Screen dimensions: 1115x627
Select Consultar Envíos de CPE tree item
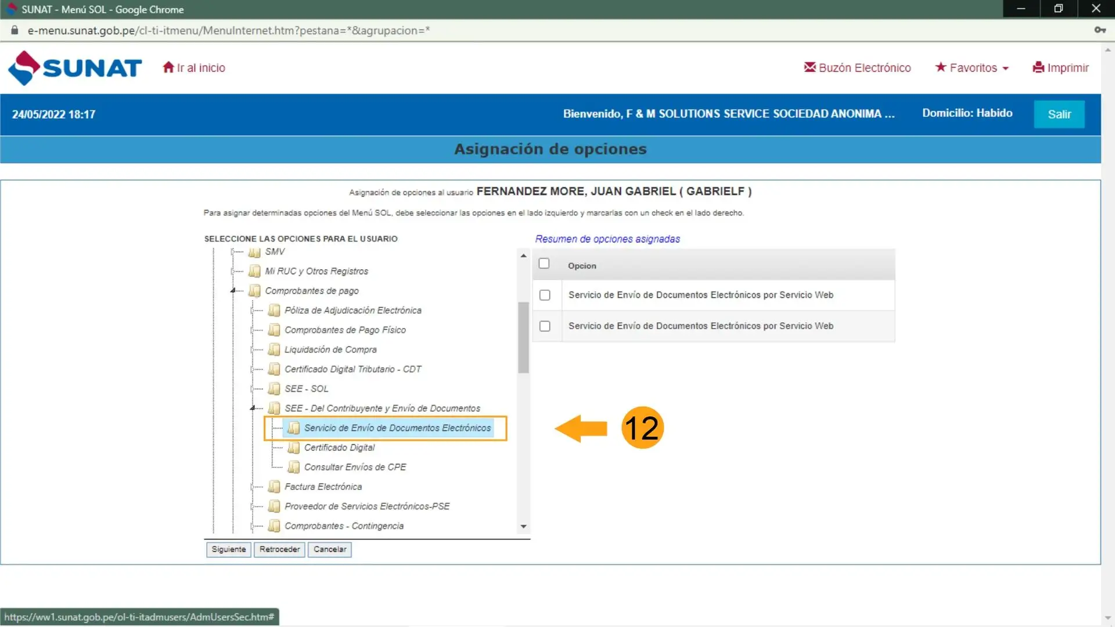[x=355, y=467]
